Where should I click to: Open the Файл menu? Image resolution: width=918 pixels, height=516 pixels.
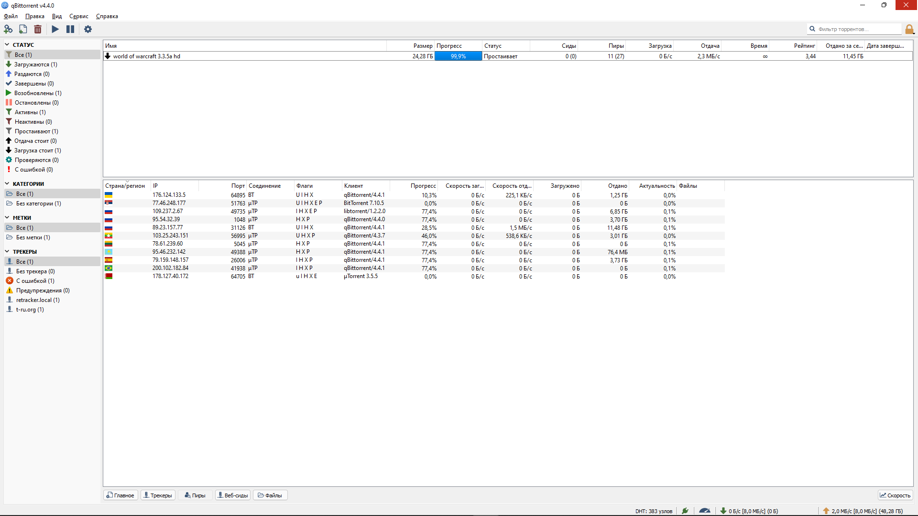pos(11,16)
